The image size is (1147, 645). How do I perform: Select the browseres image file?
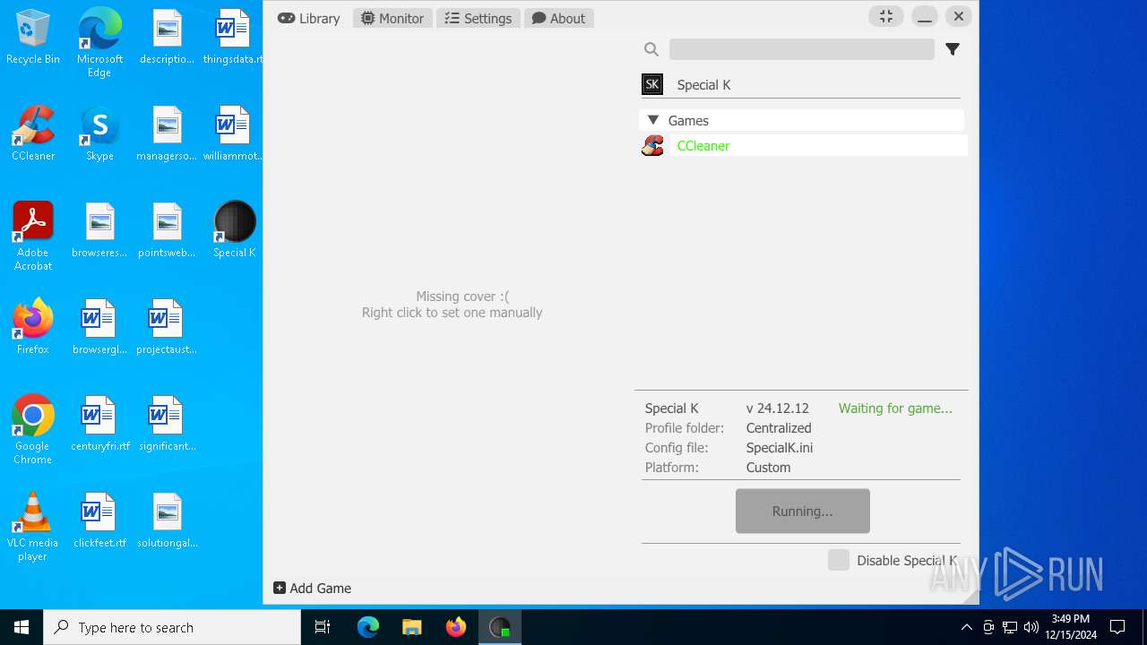99,230
